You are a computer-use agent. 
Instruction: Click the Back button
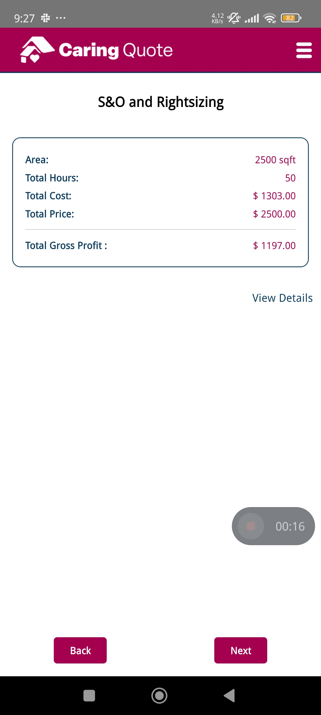pos(80,650)
